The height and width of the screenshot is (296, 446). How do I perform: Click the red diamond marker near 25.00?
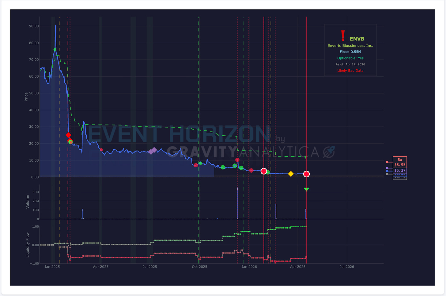pyautogui.click(x=68, y=135)
